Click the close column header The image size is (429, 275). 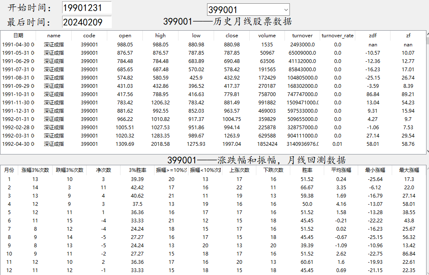[232, 36]
